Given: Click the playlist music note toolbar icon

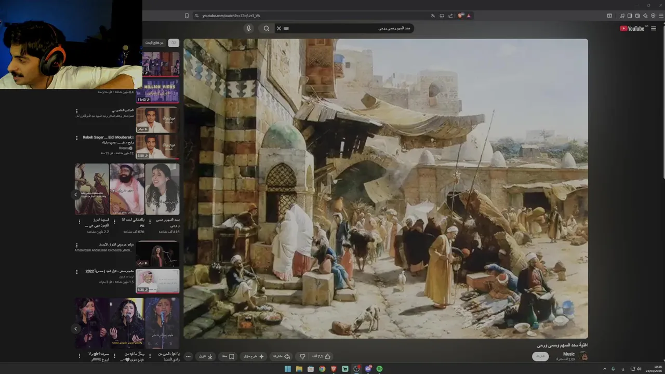Looking at the screenshot, I should tap(622, 16).
